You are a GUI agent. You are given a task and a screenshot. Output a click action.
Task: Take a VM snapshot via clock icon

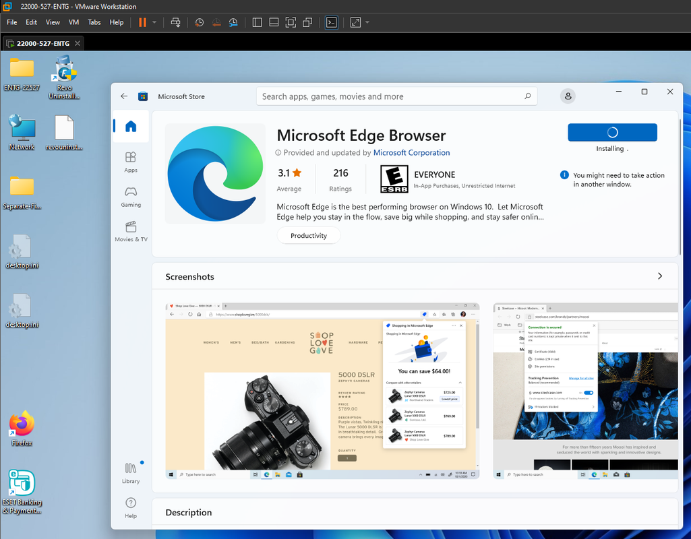coord(199,22)
